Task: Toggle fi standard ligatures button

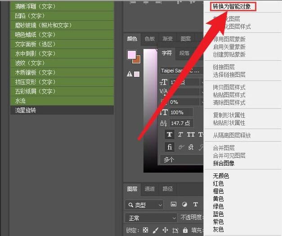Action: pos(170,147)
